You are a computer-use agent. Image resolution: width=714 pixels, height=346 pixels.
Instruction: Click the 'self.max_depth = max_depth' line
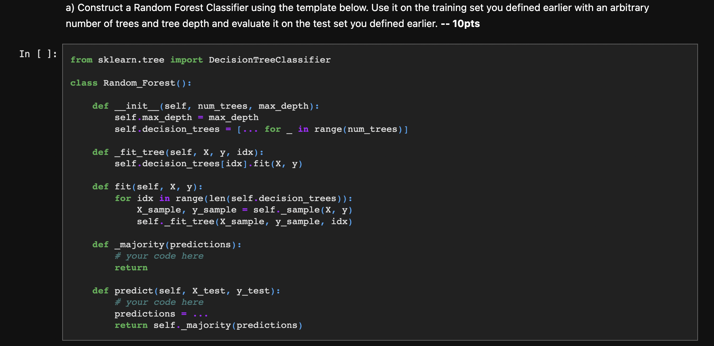[x=186, y=117]
